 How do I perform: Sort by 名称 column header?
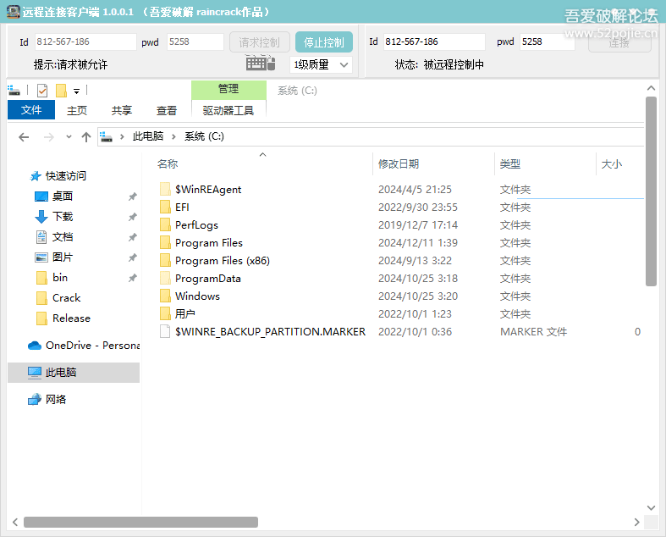tap(168, 164)
